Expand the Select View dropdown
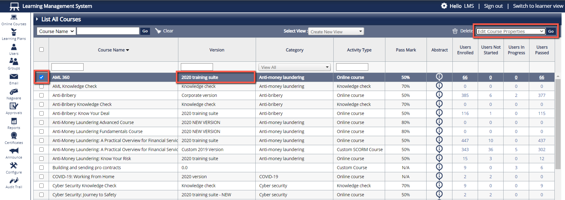This screenshot has width=565, height=200. tap(336, 31)
